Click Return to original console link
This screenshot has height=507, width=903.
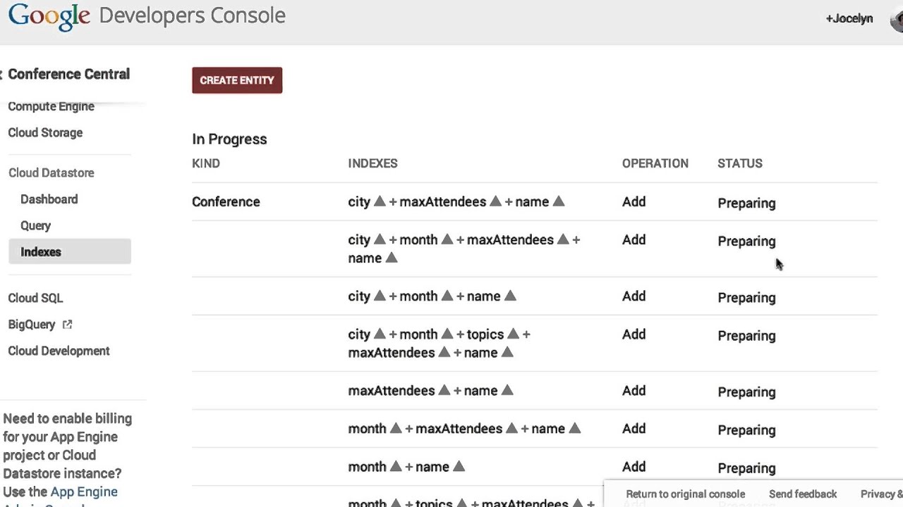click(x=685, y=494)
